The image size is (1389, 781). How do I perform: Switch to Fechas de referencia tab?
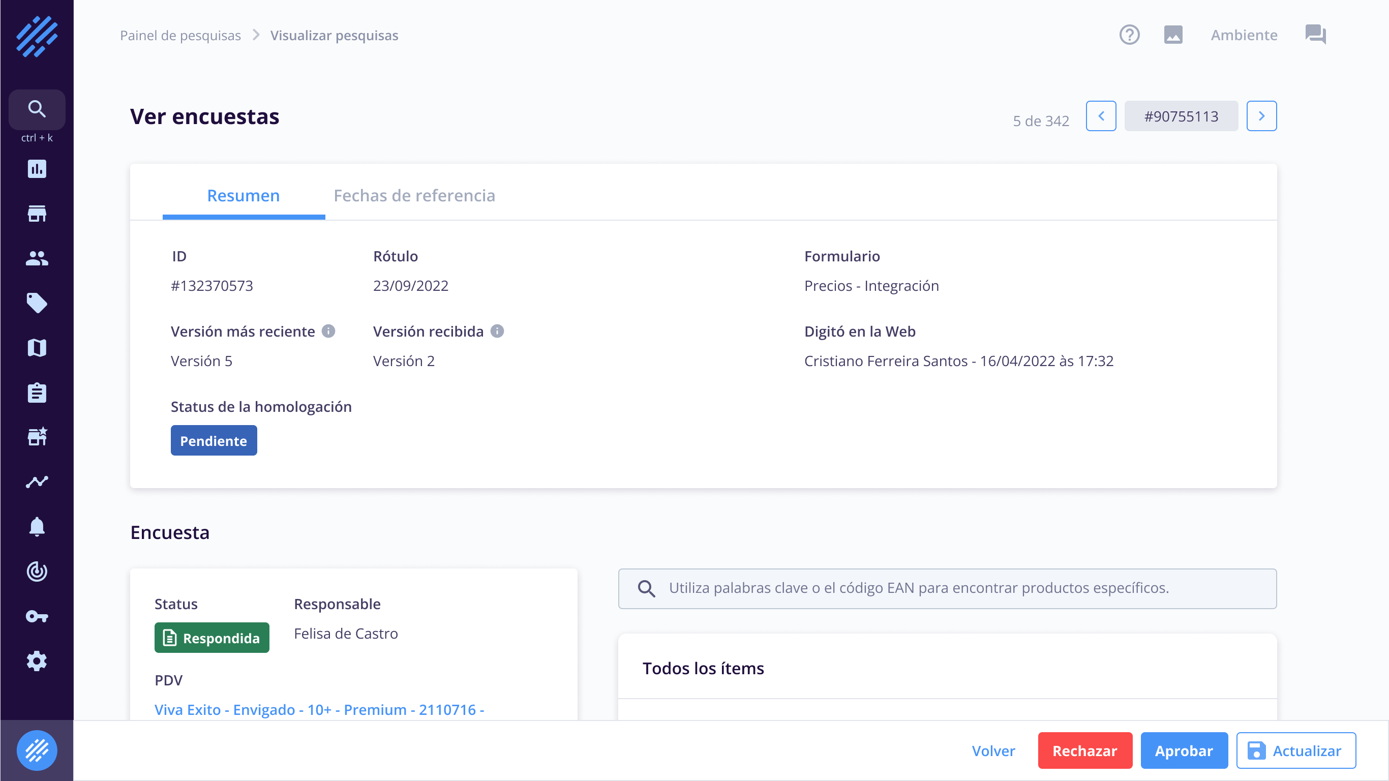click(414, 195)
